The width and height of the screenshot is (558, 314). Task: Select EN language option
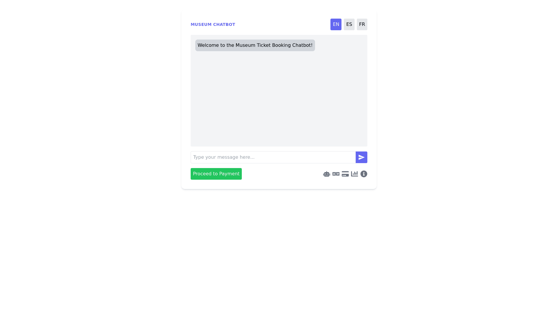[336, 24]
